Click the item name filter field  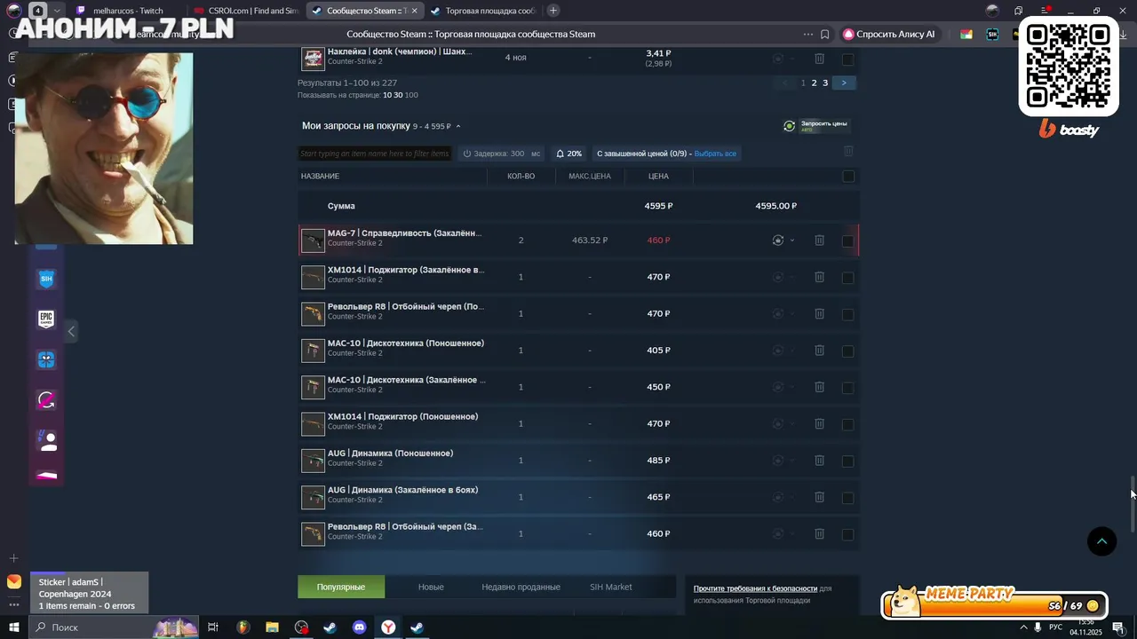tap(374, 154)
